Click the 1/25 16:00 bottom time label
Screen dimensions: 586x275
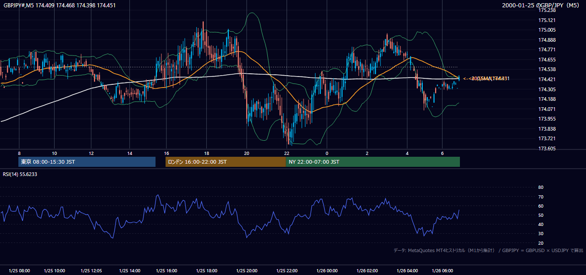click(166, 271)
